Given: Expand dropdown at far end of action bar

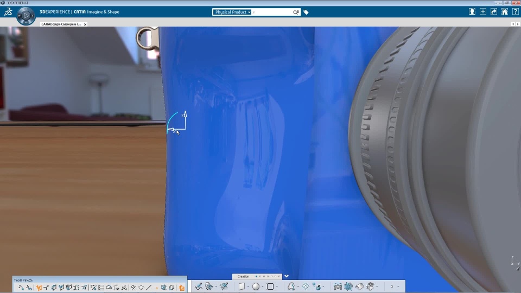Looking at the screenshot, I should 398,286.
